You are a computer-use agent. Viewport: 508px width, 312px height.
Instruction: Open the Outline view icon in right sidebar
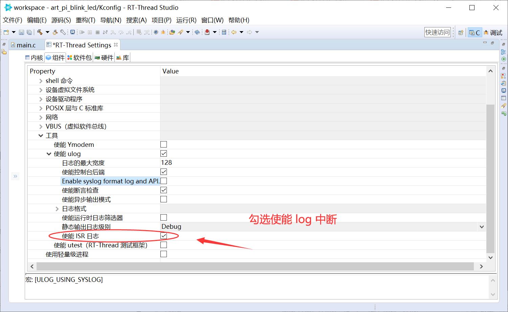503,52
